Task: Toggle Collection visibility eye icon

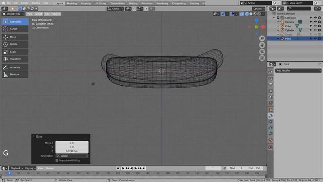Action: click(x=315, y=18)
